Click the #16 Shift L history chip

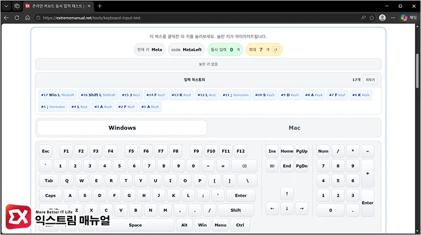pyautogui.click(x=98, y=95)
